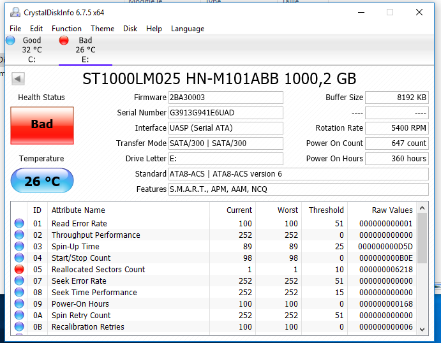Select the Read Error Rate row text
Image resolution: width=441 pixels, height=343 pixels.
click(79, 224)
